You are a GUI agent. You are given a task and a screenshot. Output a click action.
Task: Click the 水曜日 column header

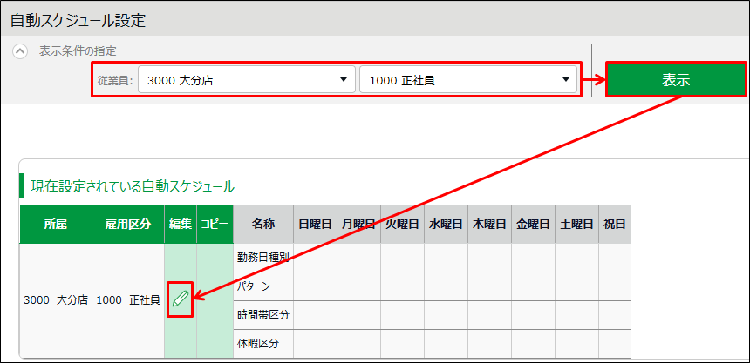[x=446, y=224]
